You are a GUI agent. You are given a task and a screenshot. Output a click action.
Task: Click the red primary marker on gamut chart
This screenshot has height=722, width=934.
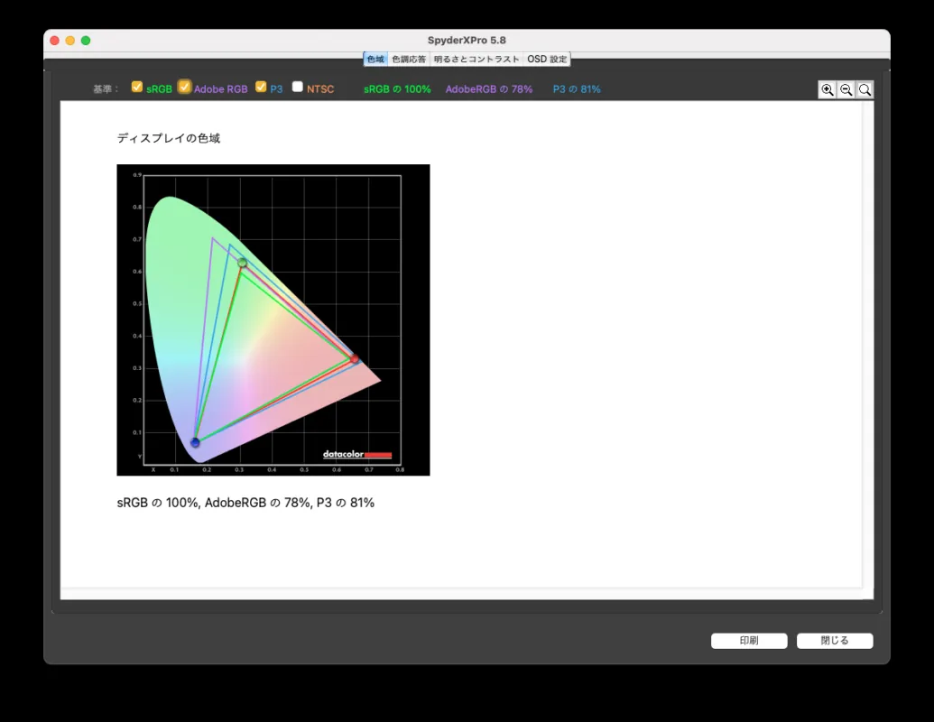(x=355, y=359)
